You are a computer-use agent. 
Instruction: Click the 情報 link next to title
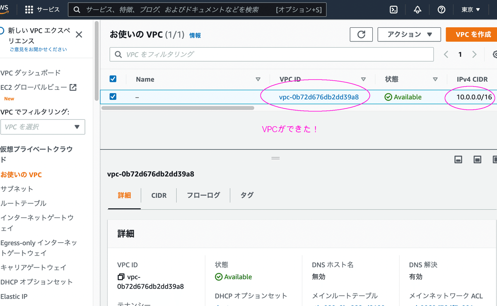pyautogui.click(x=195, y=36)
